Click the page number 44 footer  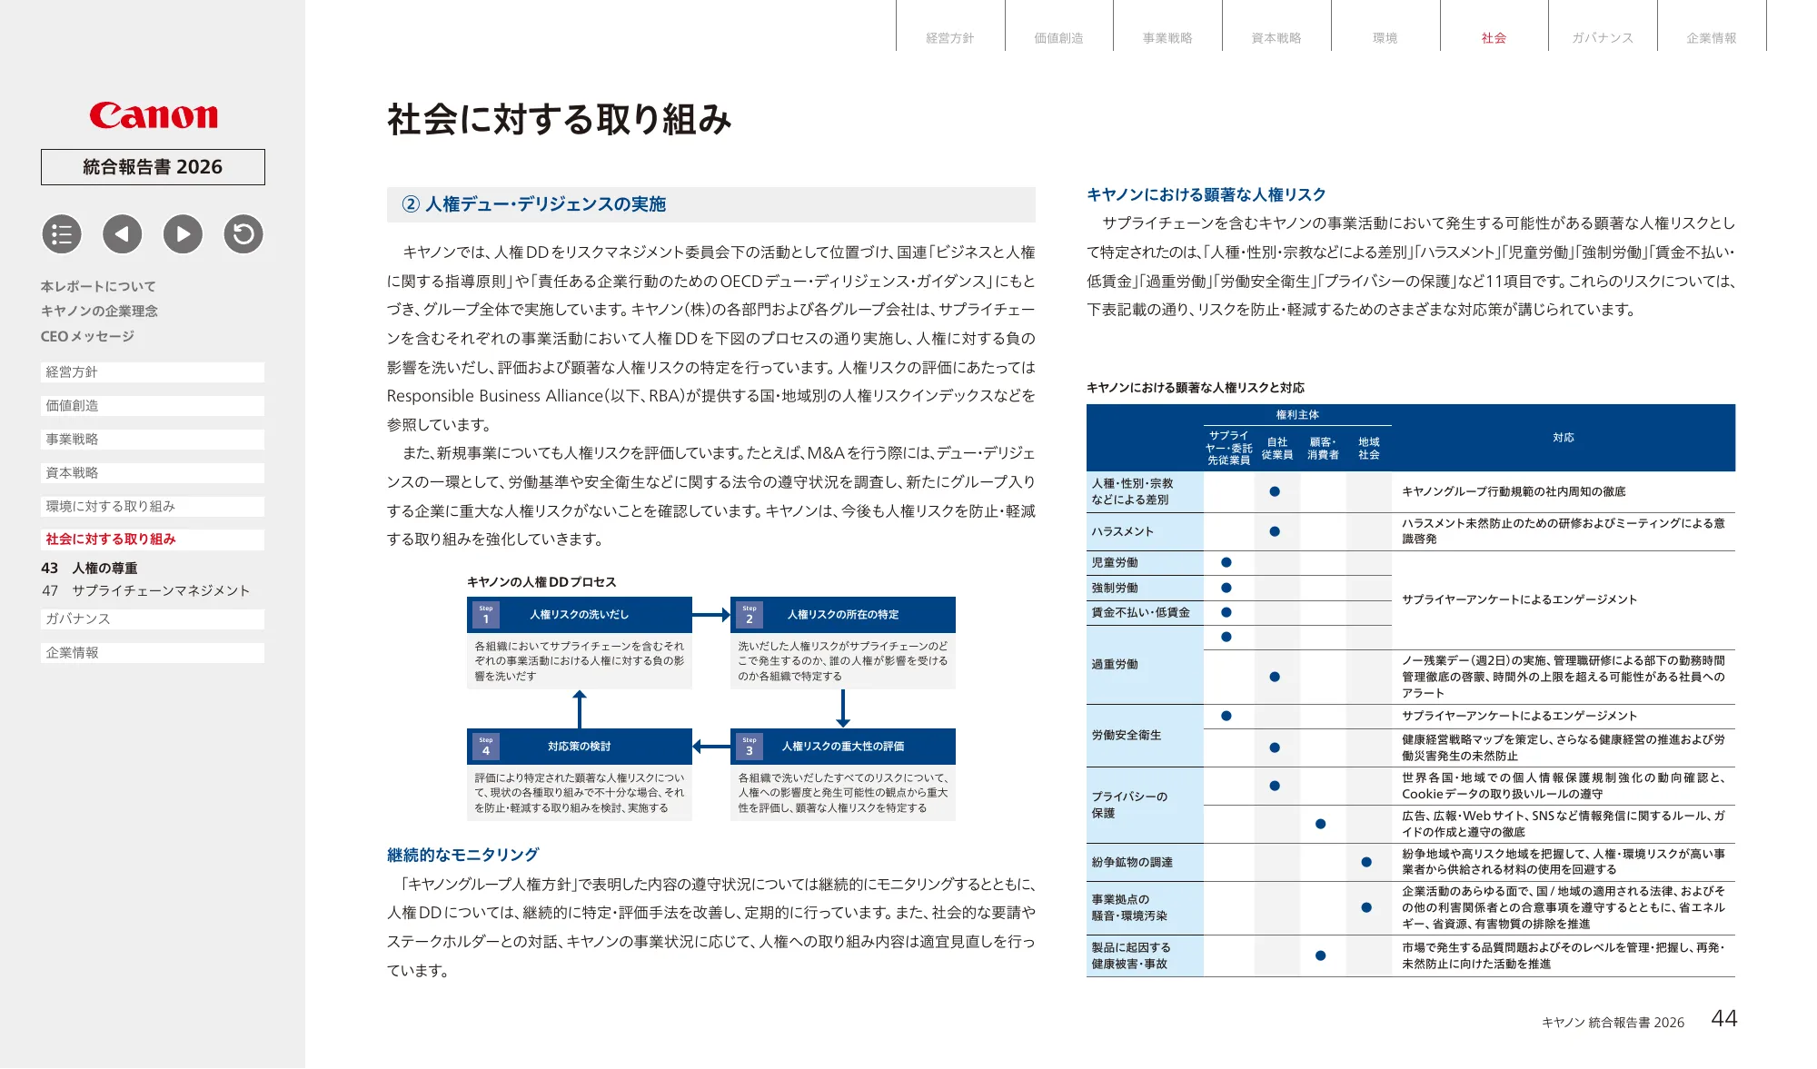(x=1724, y=1019)
